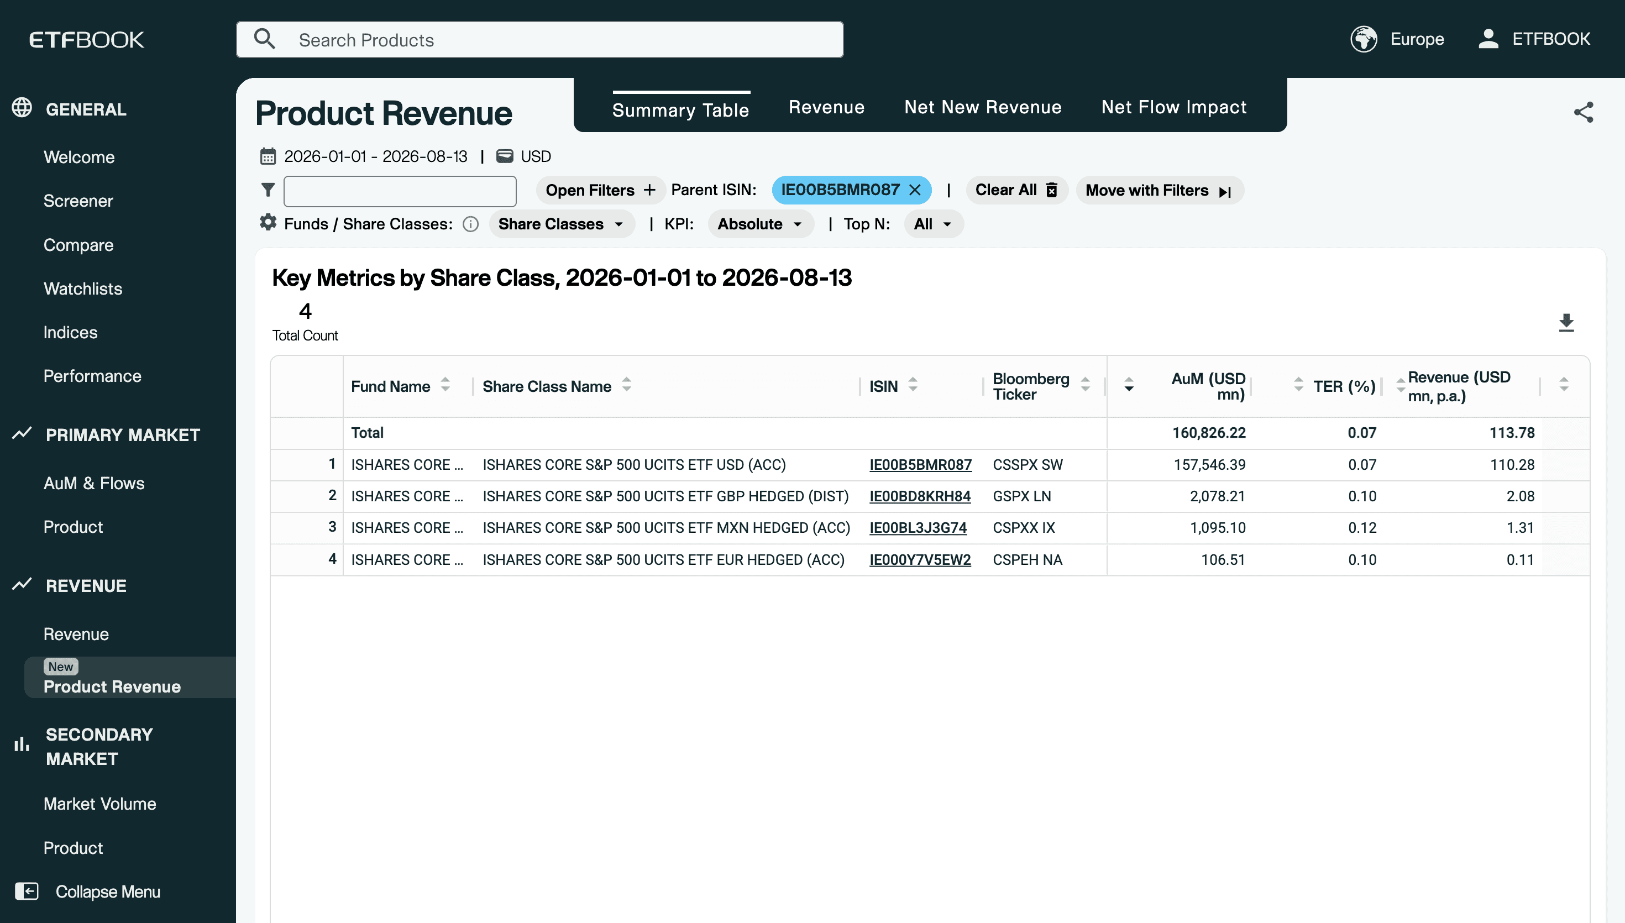Open Market Volume page
The width and height of the screenshot is (1625, 923).
pos(99,804)
